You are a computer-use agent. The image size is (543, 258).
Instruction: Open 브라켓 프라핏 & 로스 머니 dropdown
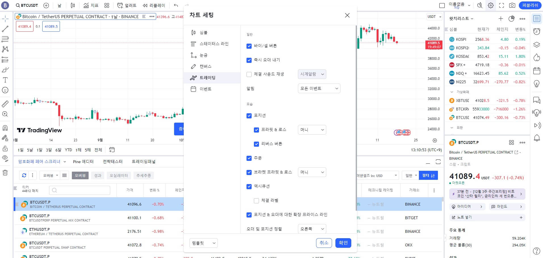[x=312, y=172]
